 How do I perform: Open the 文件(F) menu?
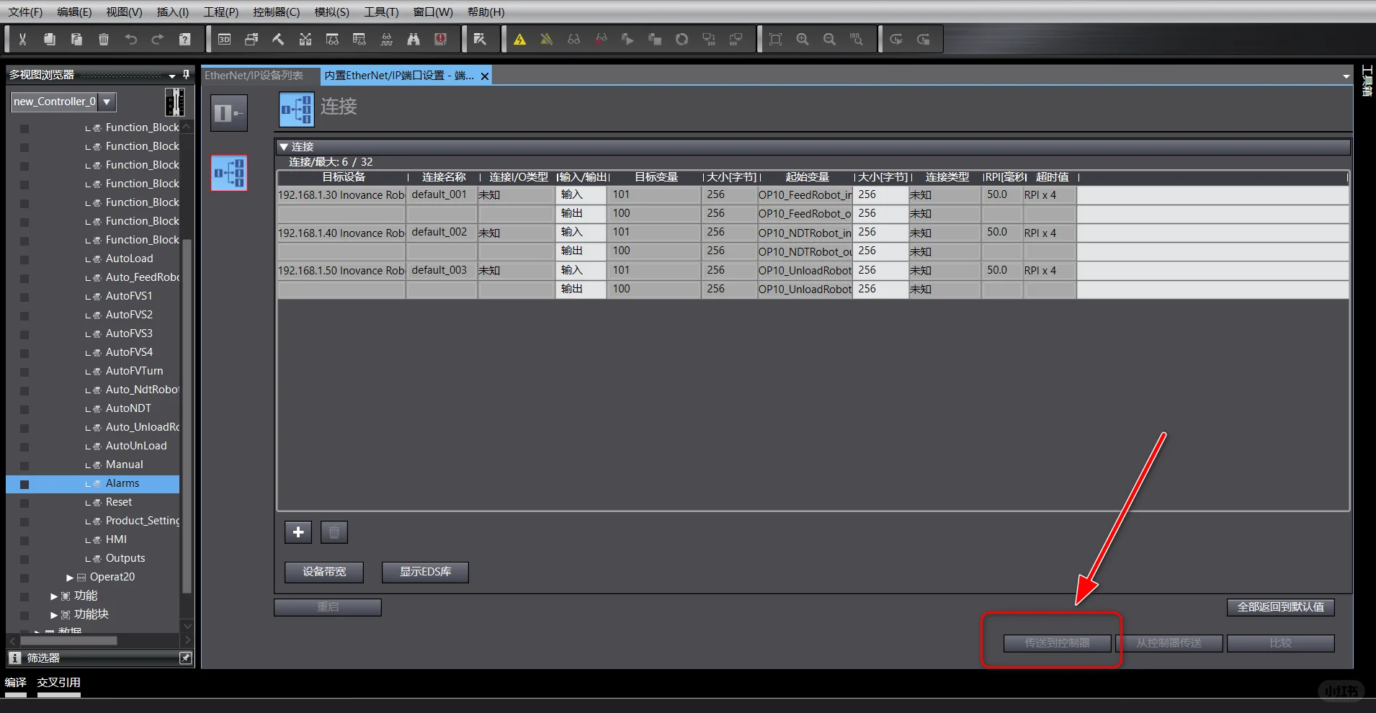pos(25,12)
